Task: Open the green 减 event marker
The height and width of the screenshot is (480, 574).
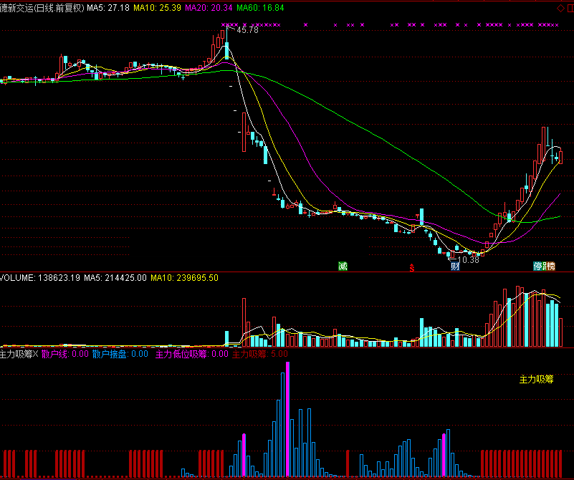Action: pyautogui.click(x=343, y=267)
